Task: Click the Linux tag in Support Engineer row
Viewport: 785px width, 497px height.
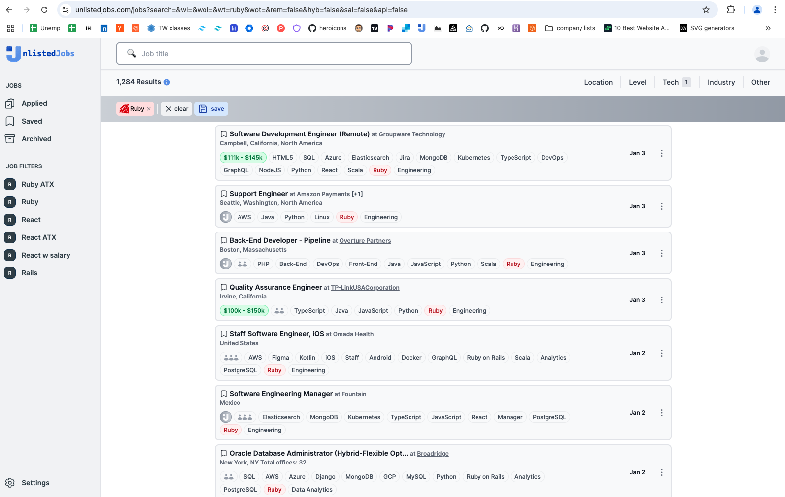Action: click(x=322, y=217)
